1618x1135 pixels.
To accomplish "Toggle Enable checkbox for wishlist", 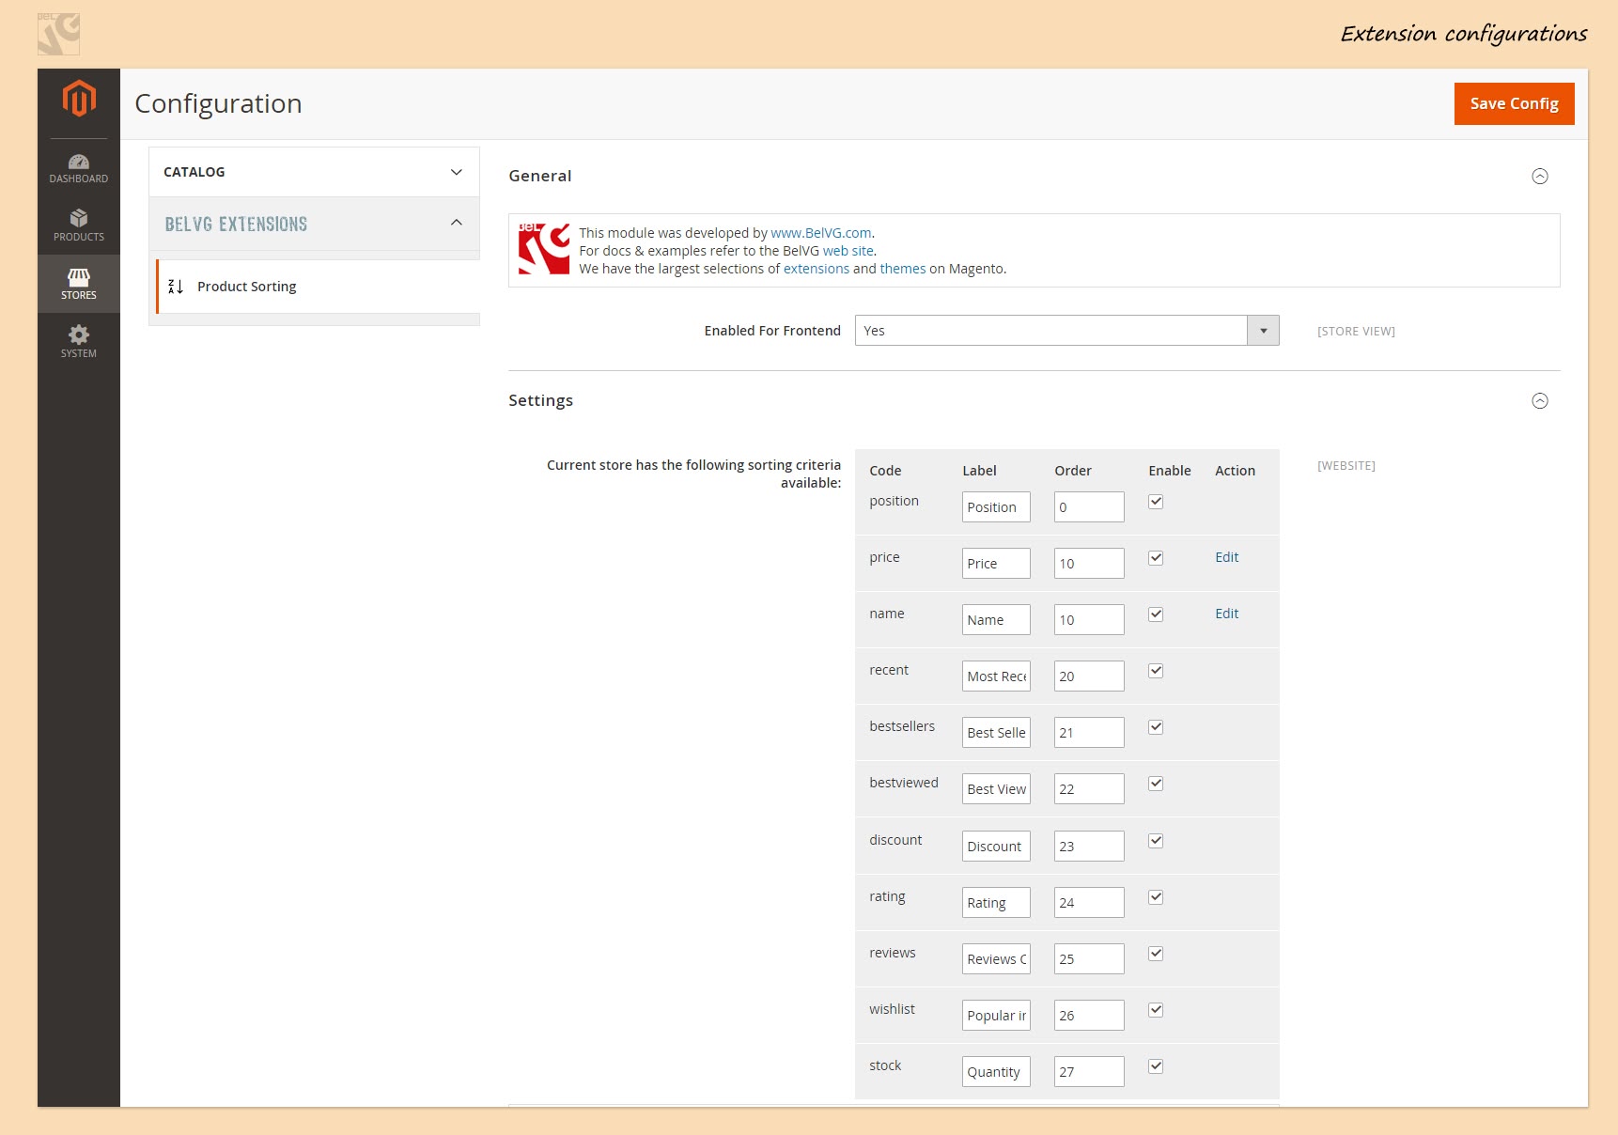I will (x=1156, y=1010).
